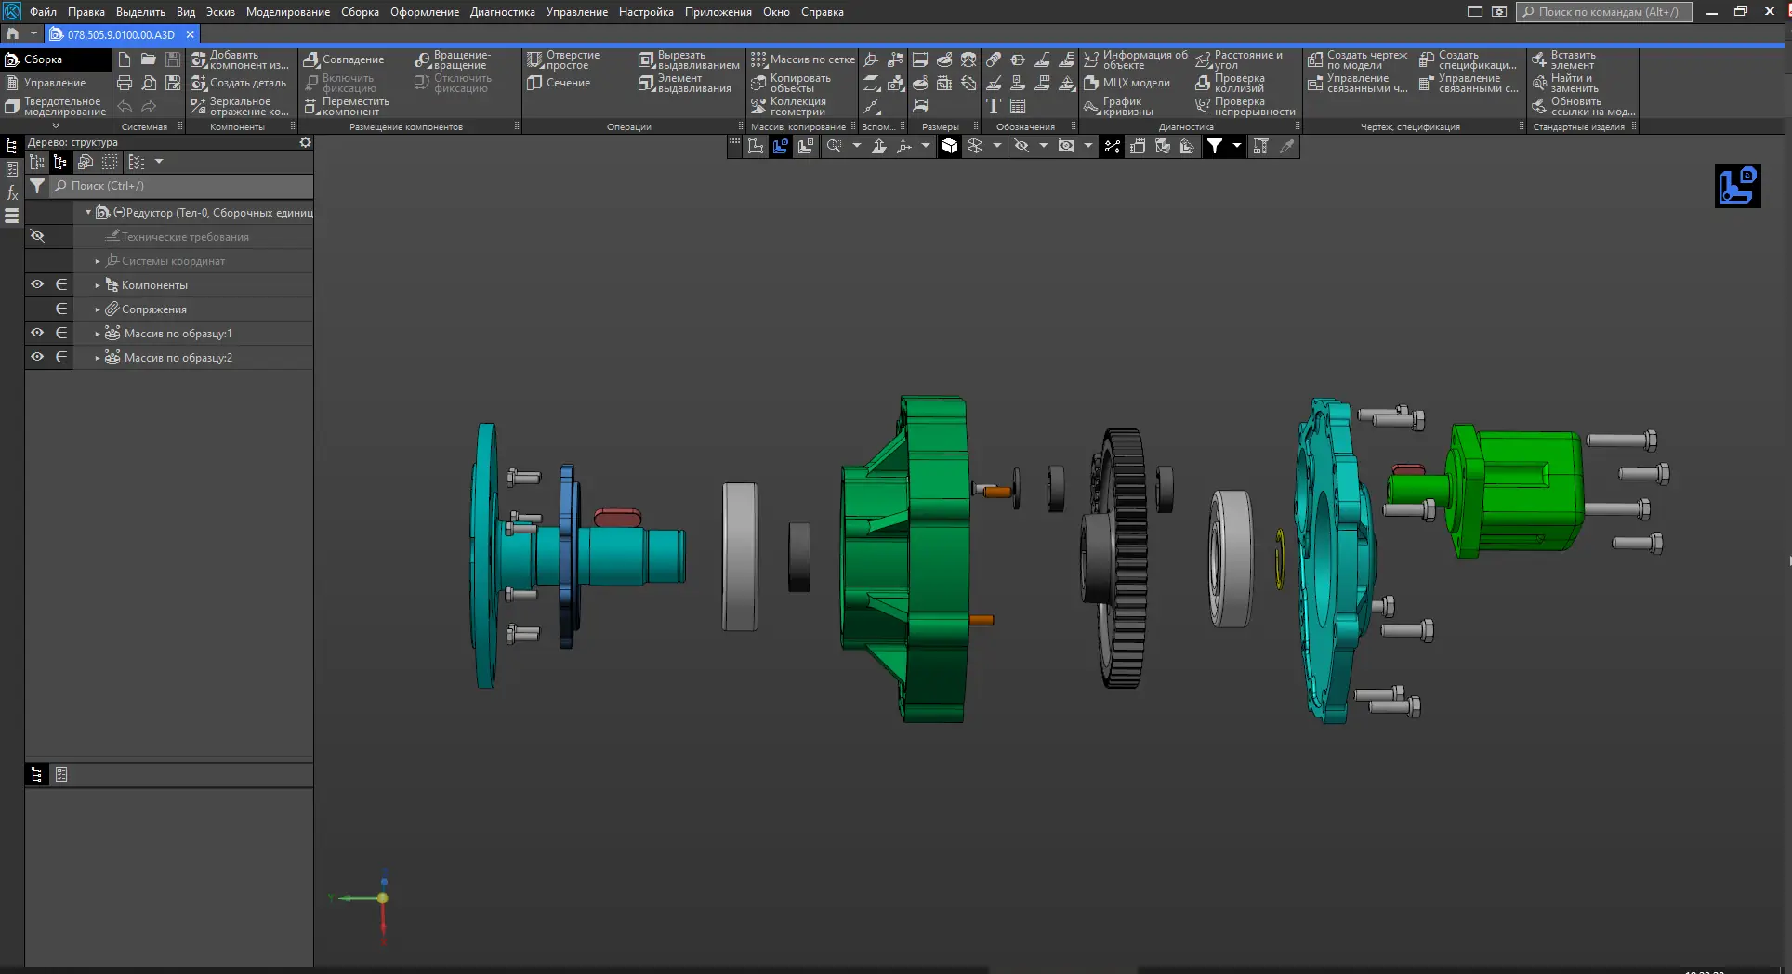Screen dimensions: 1792x974
Task: Click the Print icon
Action: pos(125,83)
